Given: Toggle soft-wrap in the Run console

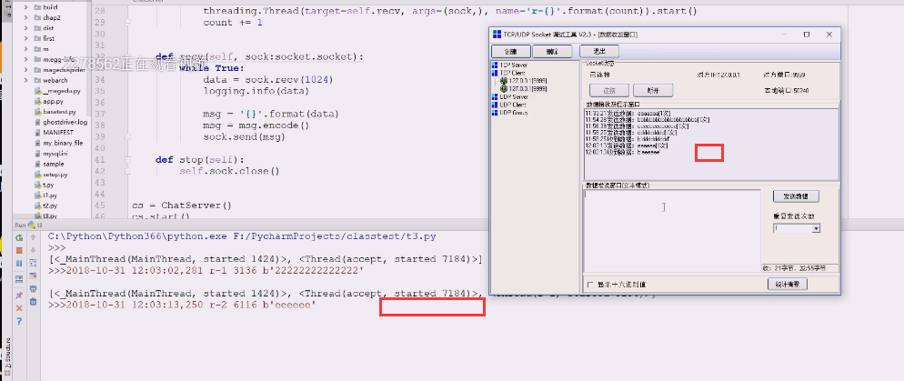Looking at the screenshot, I should click(33, 264).
